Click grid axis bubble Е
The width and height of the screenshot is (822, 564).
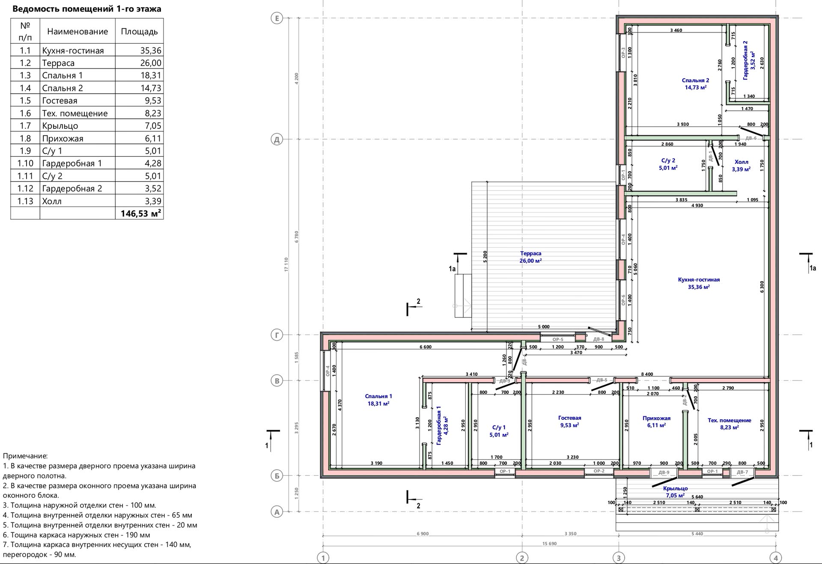(277, 18)
